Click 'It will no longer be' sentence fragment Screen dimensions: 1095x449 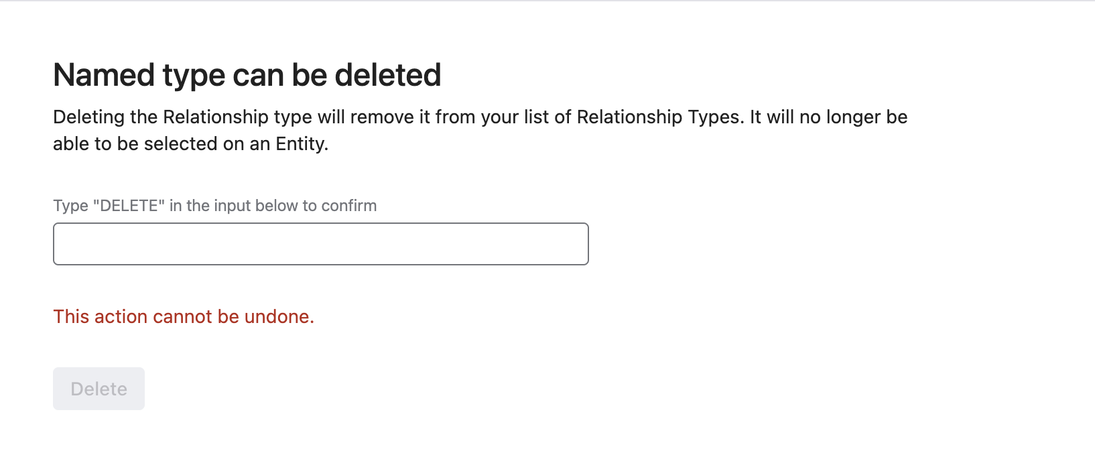(x=828, y=117)
